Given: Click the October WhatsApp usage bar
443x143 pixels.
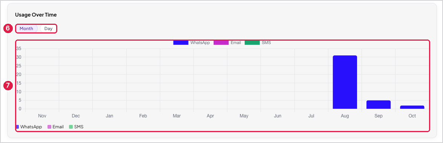Looking at the screenshot, I should click(412, 107).
